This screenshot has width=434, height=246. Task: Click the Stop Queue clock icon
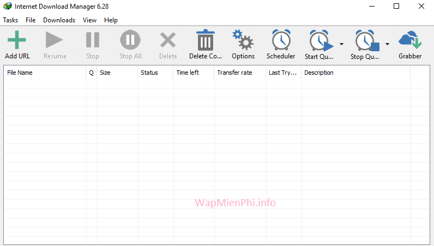pos(367,40)
